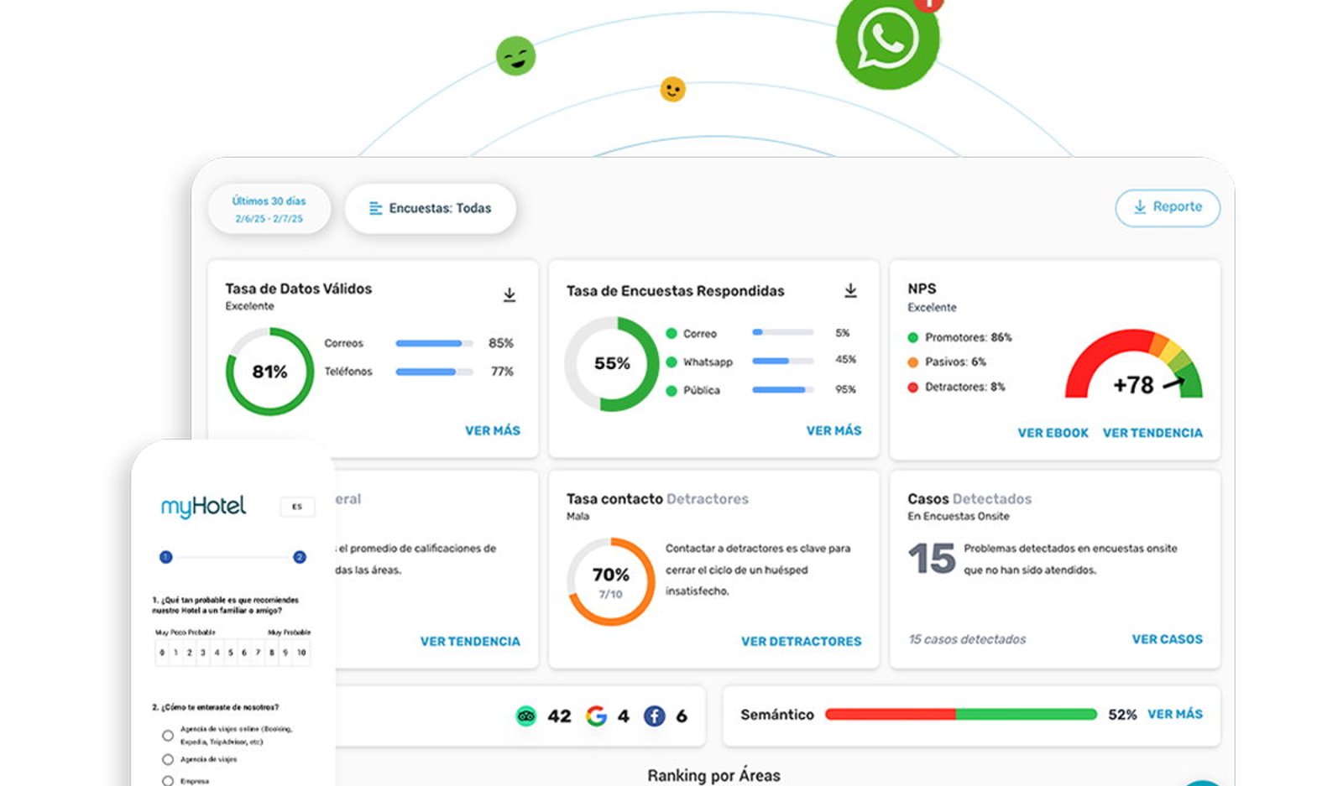Click the Whatsapp 45% progress bar
Image resolution: width=1343 pixels, height=786 pixels.
(783, 361)
